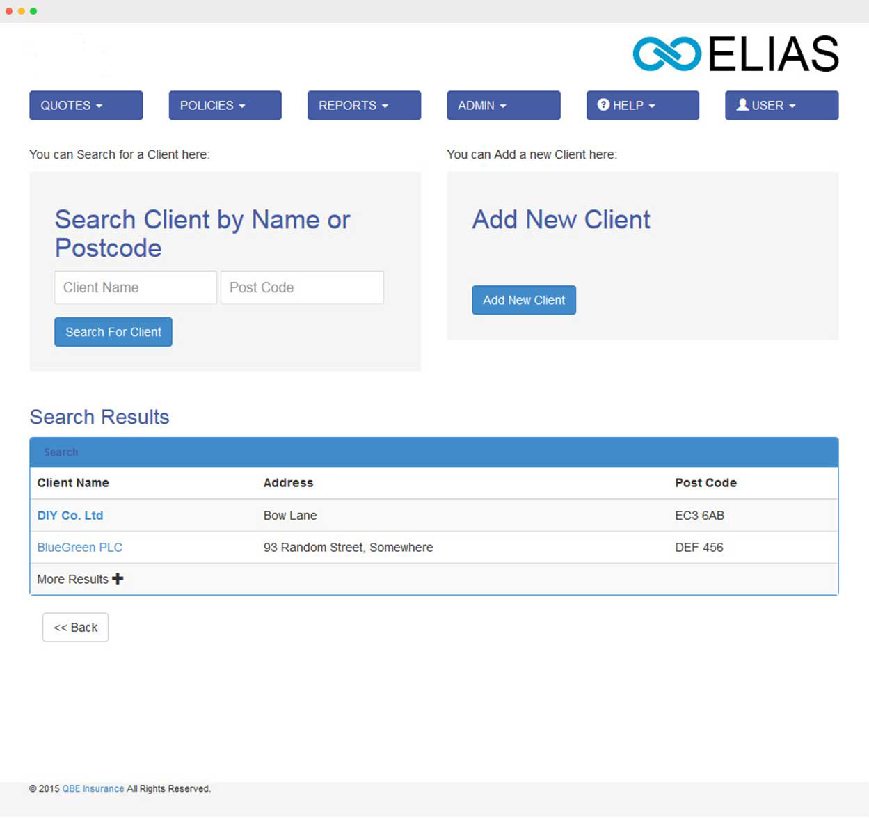Open the BlueGreen PLC client link
869x819 pixels.
pos(79,548)
